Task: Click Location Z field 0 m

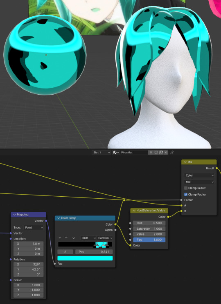Action: [x=28, y=254]
